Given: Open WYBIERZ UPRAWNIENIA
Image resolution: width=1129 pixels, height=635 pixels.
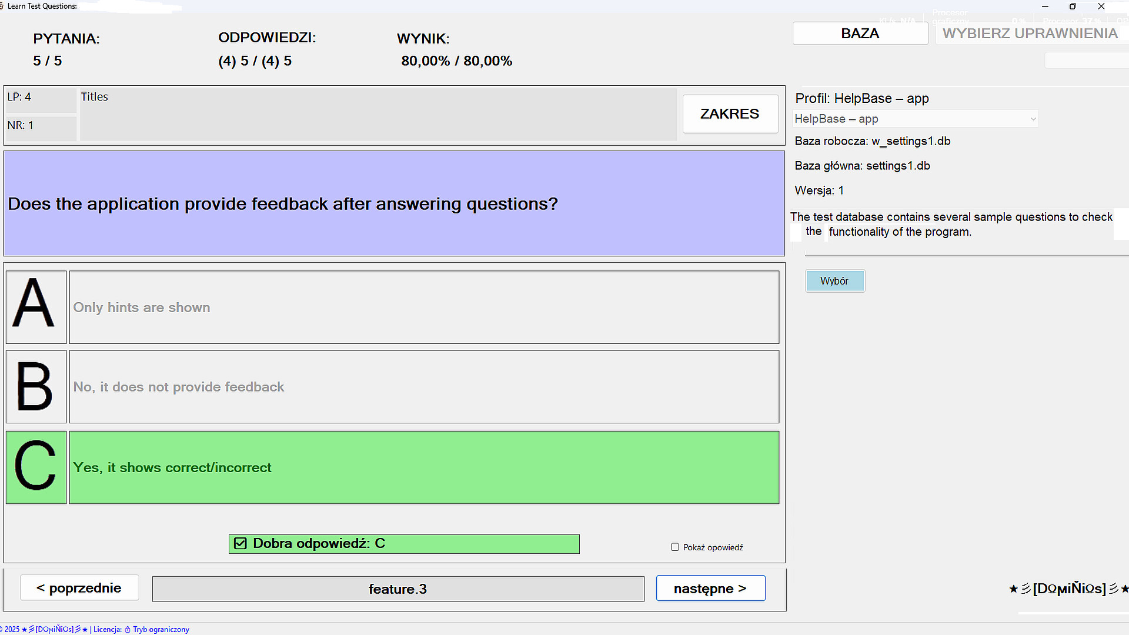Looking at the screenshot, I should click(x=1030, y=33).
